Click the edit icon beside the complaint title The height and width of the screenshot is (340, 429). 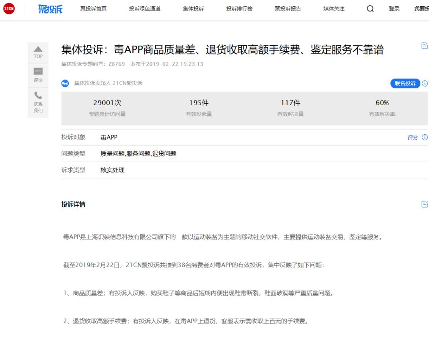pos(424,46)
